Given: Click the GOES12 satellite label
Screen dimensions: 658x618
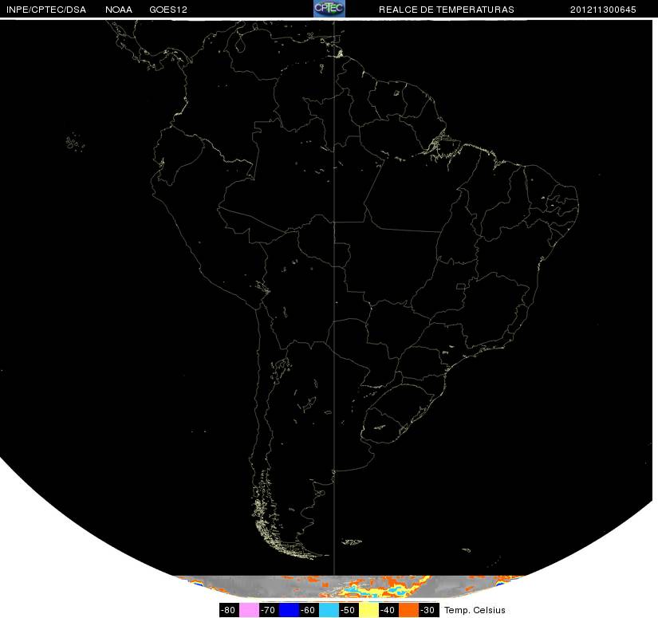Looking at the screenshot, I should (x=168, y=10).
